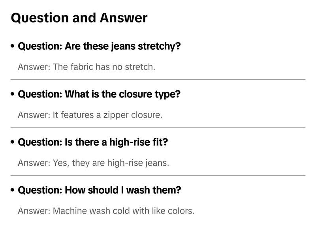Click the "Question and Answer" heading
Image resolution: width=316 pixels, height=236 pixels.
pyautogui.click(x=79, y=18)
